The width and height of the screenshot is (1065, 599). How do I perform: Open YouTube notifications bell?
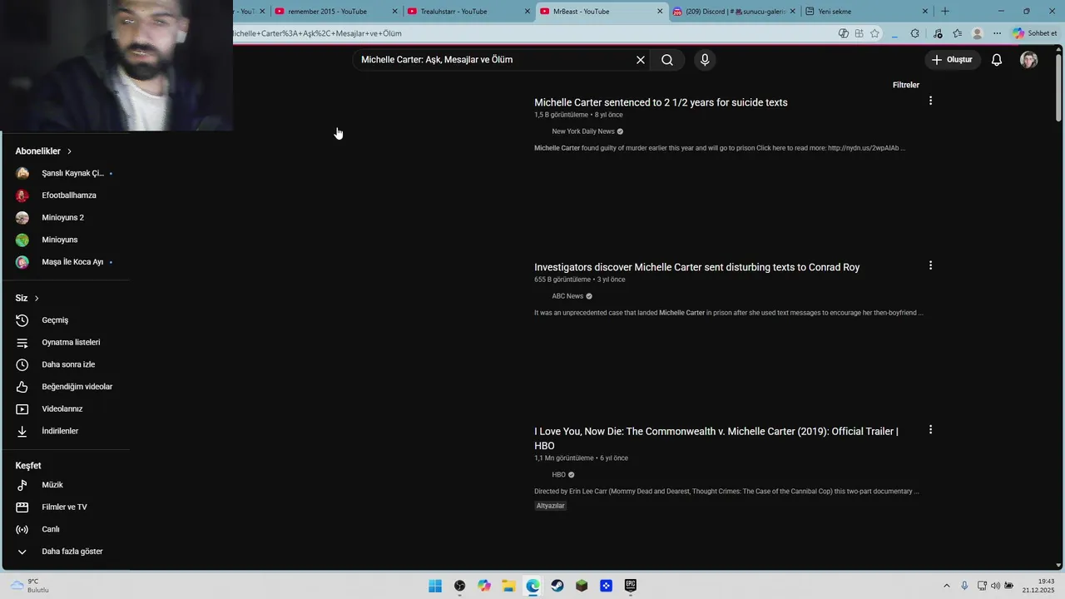click(996, 60)
